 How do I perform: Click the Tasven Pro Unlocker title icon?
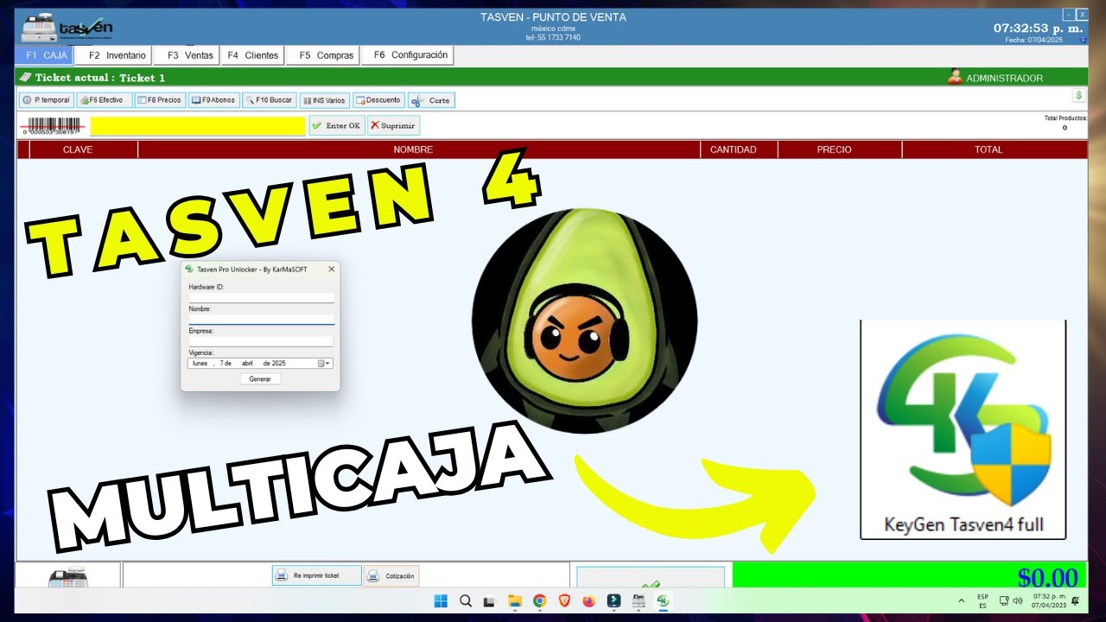[x=189, y=270]
